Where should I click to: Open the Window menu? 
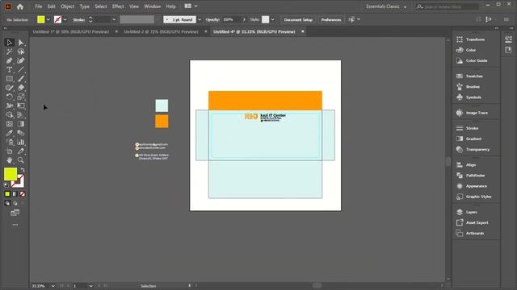pyautogui.click(x=153, y=6)
